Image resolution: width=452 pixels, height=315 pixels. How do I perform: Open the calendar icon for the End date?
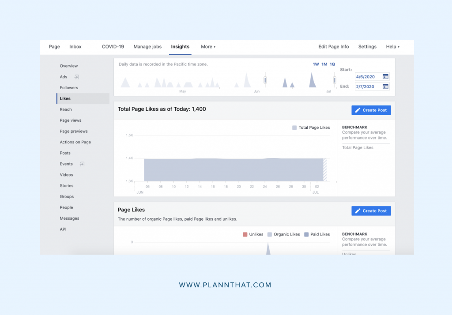click(x=386, y=86)
